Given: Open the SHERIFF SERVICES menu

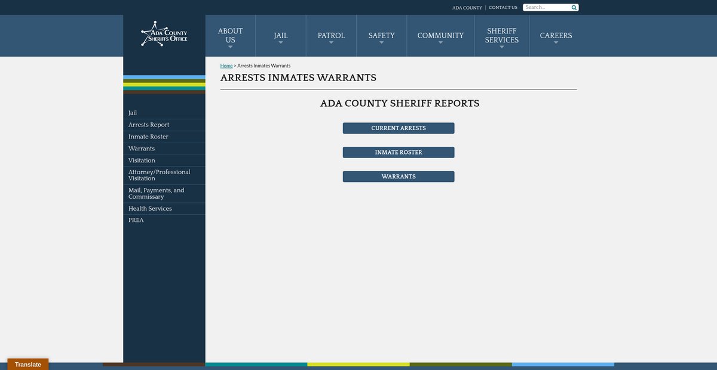Looking at the screenshot, I should click(x=502, y=36).
